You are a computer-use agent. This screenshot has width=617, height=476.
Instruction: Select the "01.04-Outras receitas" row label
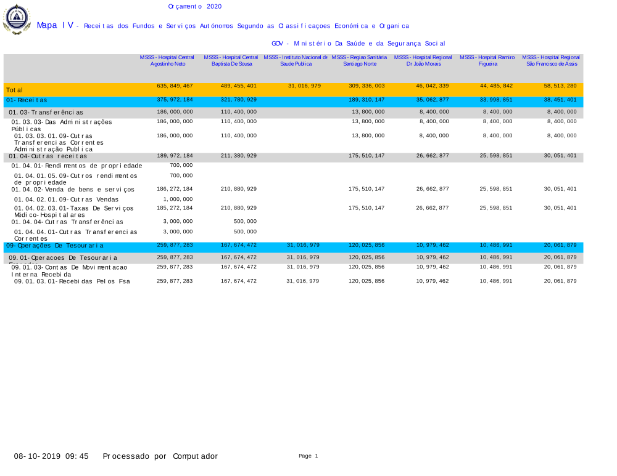pyautogui.click(x=48, y=156)
